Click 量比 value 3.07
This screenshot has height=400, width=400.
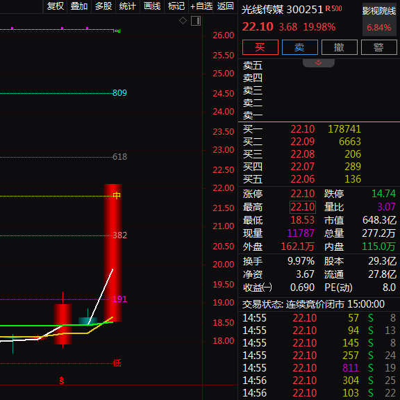pos(386,207)
